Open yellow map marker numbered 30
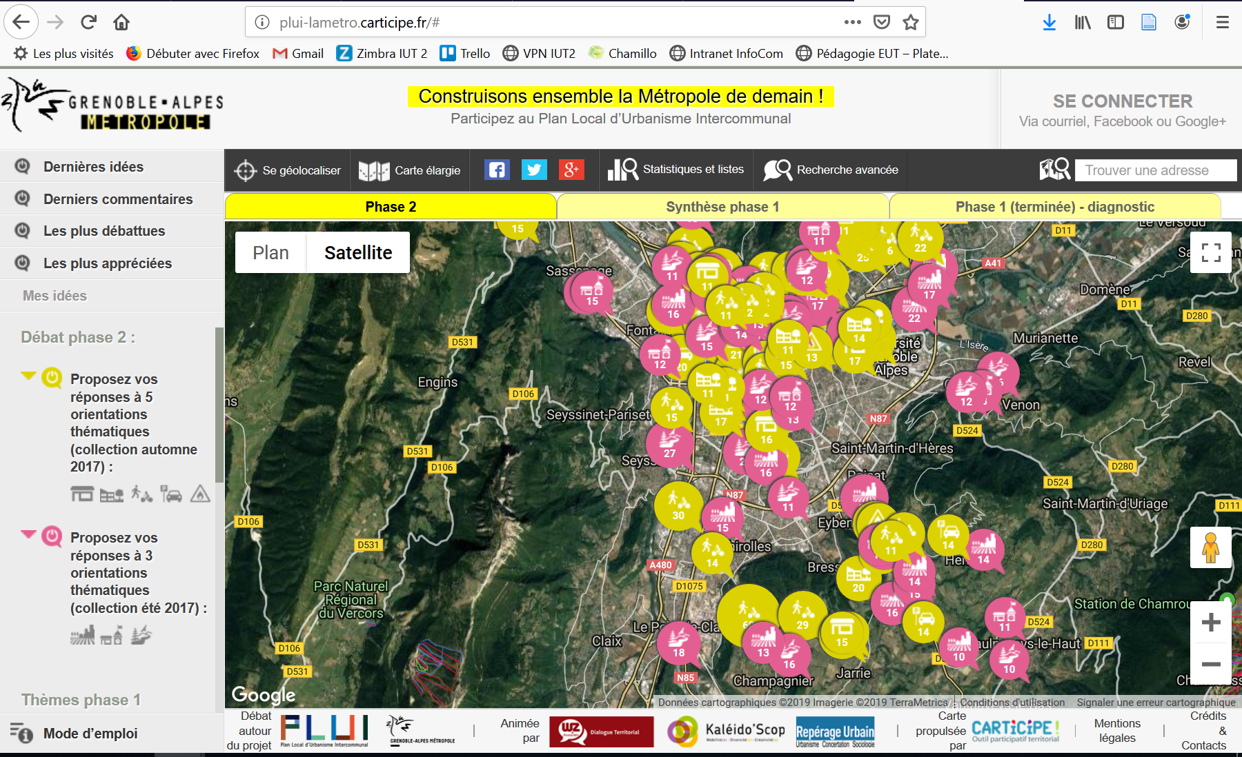Image resolution: width=1242 pixels, height=757 pixels. coord(678,505)
